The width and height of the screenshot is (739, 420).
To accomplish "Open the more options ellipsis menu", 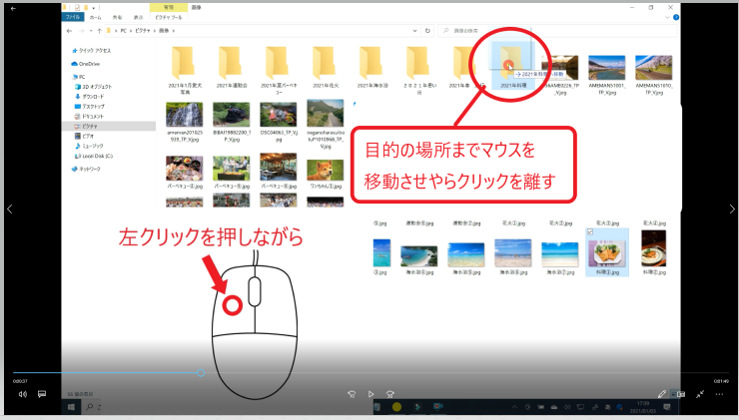I will point(721,394).
